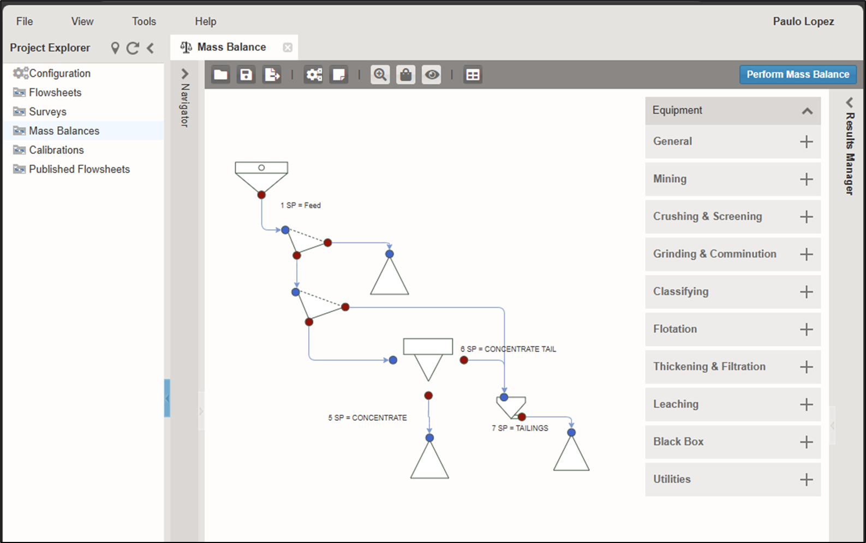This screenshot has height=543, width=866.
Task: Click the location pin icon in Project Explorer
Action: 115,48
